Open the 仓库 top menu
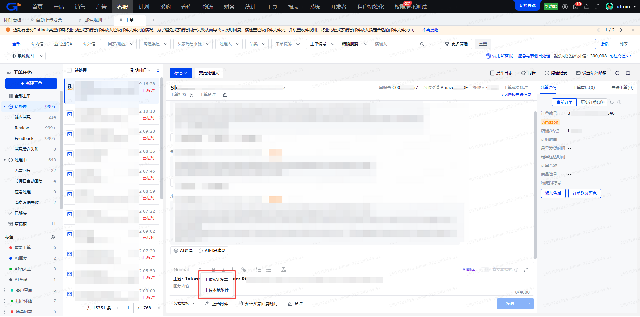640x317 pixels. [x=187, y=7]
